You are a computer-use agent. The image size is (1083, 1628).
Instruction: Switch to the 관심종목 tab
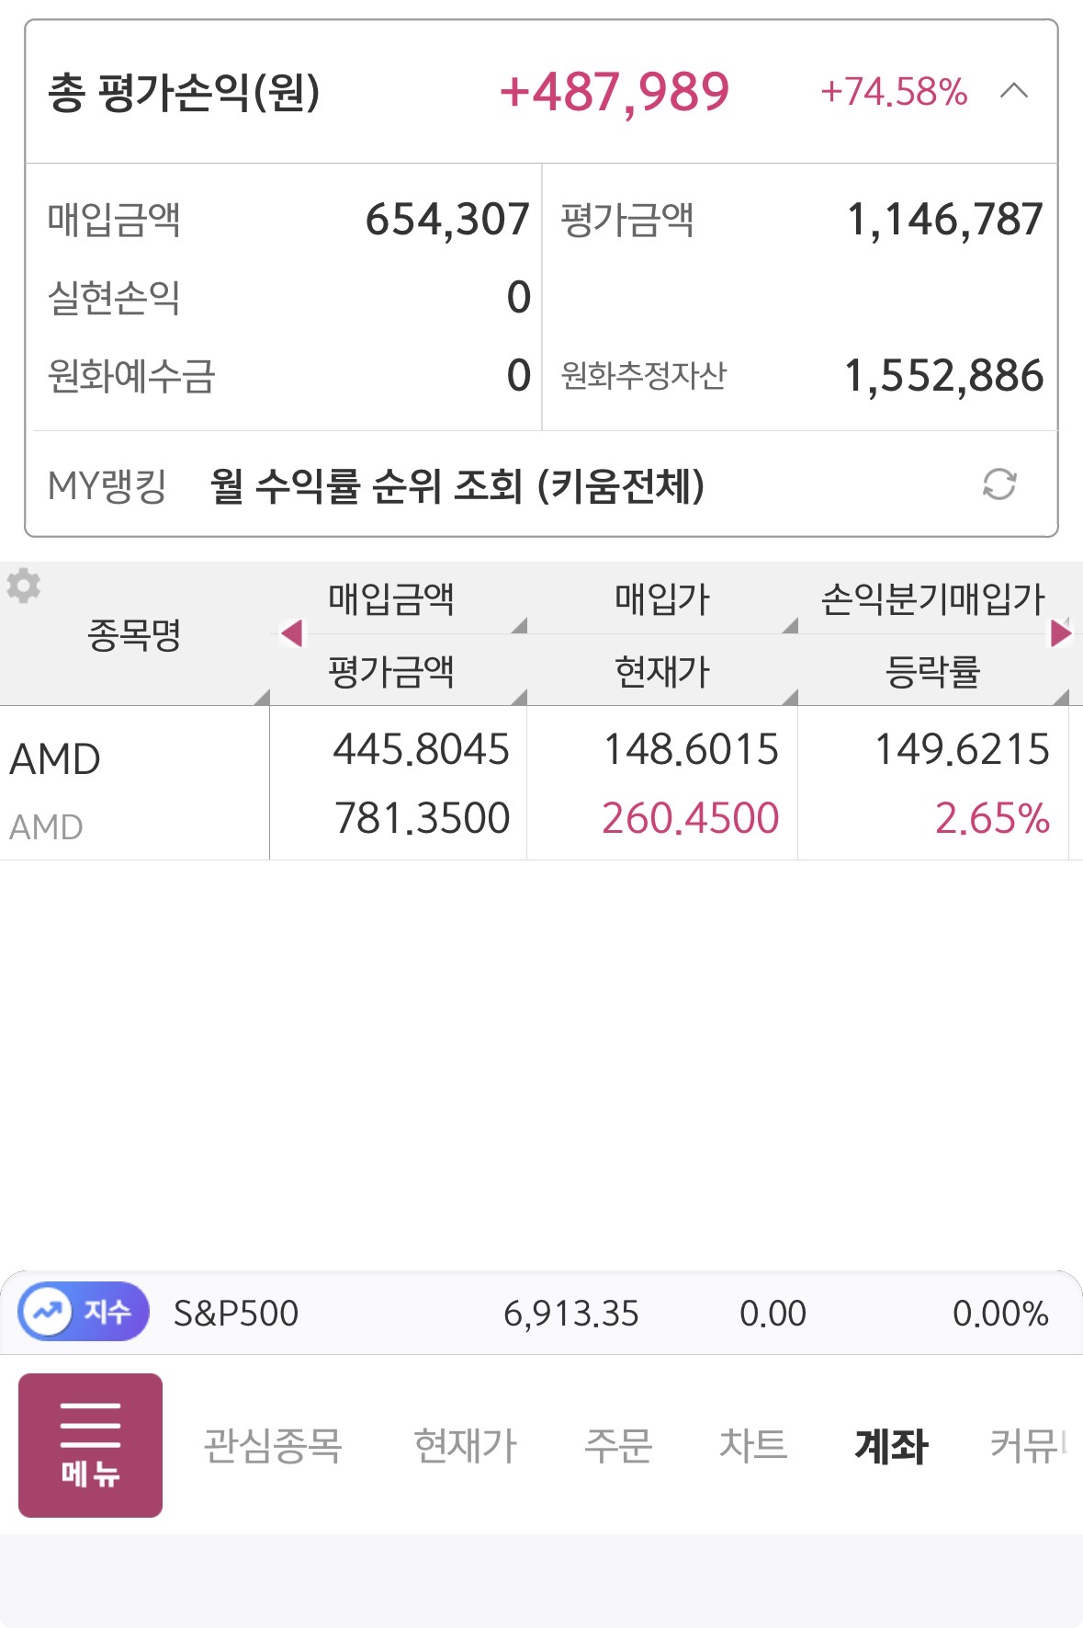[x=273, y=1445]
